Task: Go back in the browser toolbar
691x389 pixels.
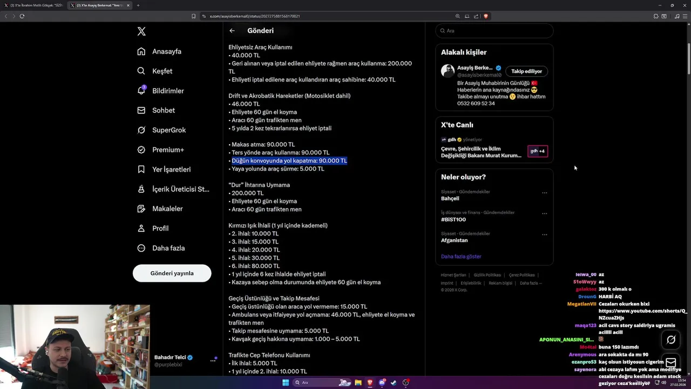Action: tap(6, 16)
